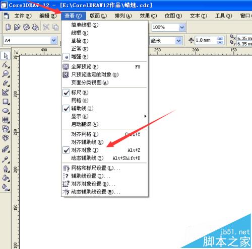Screen dimensions: 252x249
Task: Select the Text tool
Action: (x=6, y=138)
